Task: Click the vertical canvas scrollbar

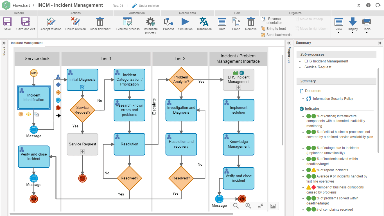Action: (283, 100)
